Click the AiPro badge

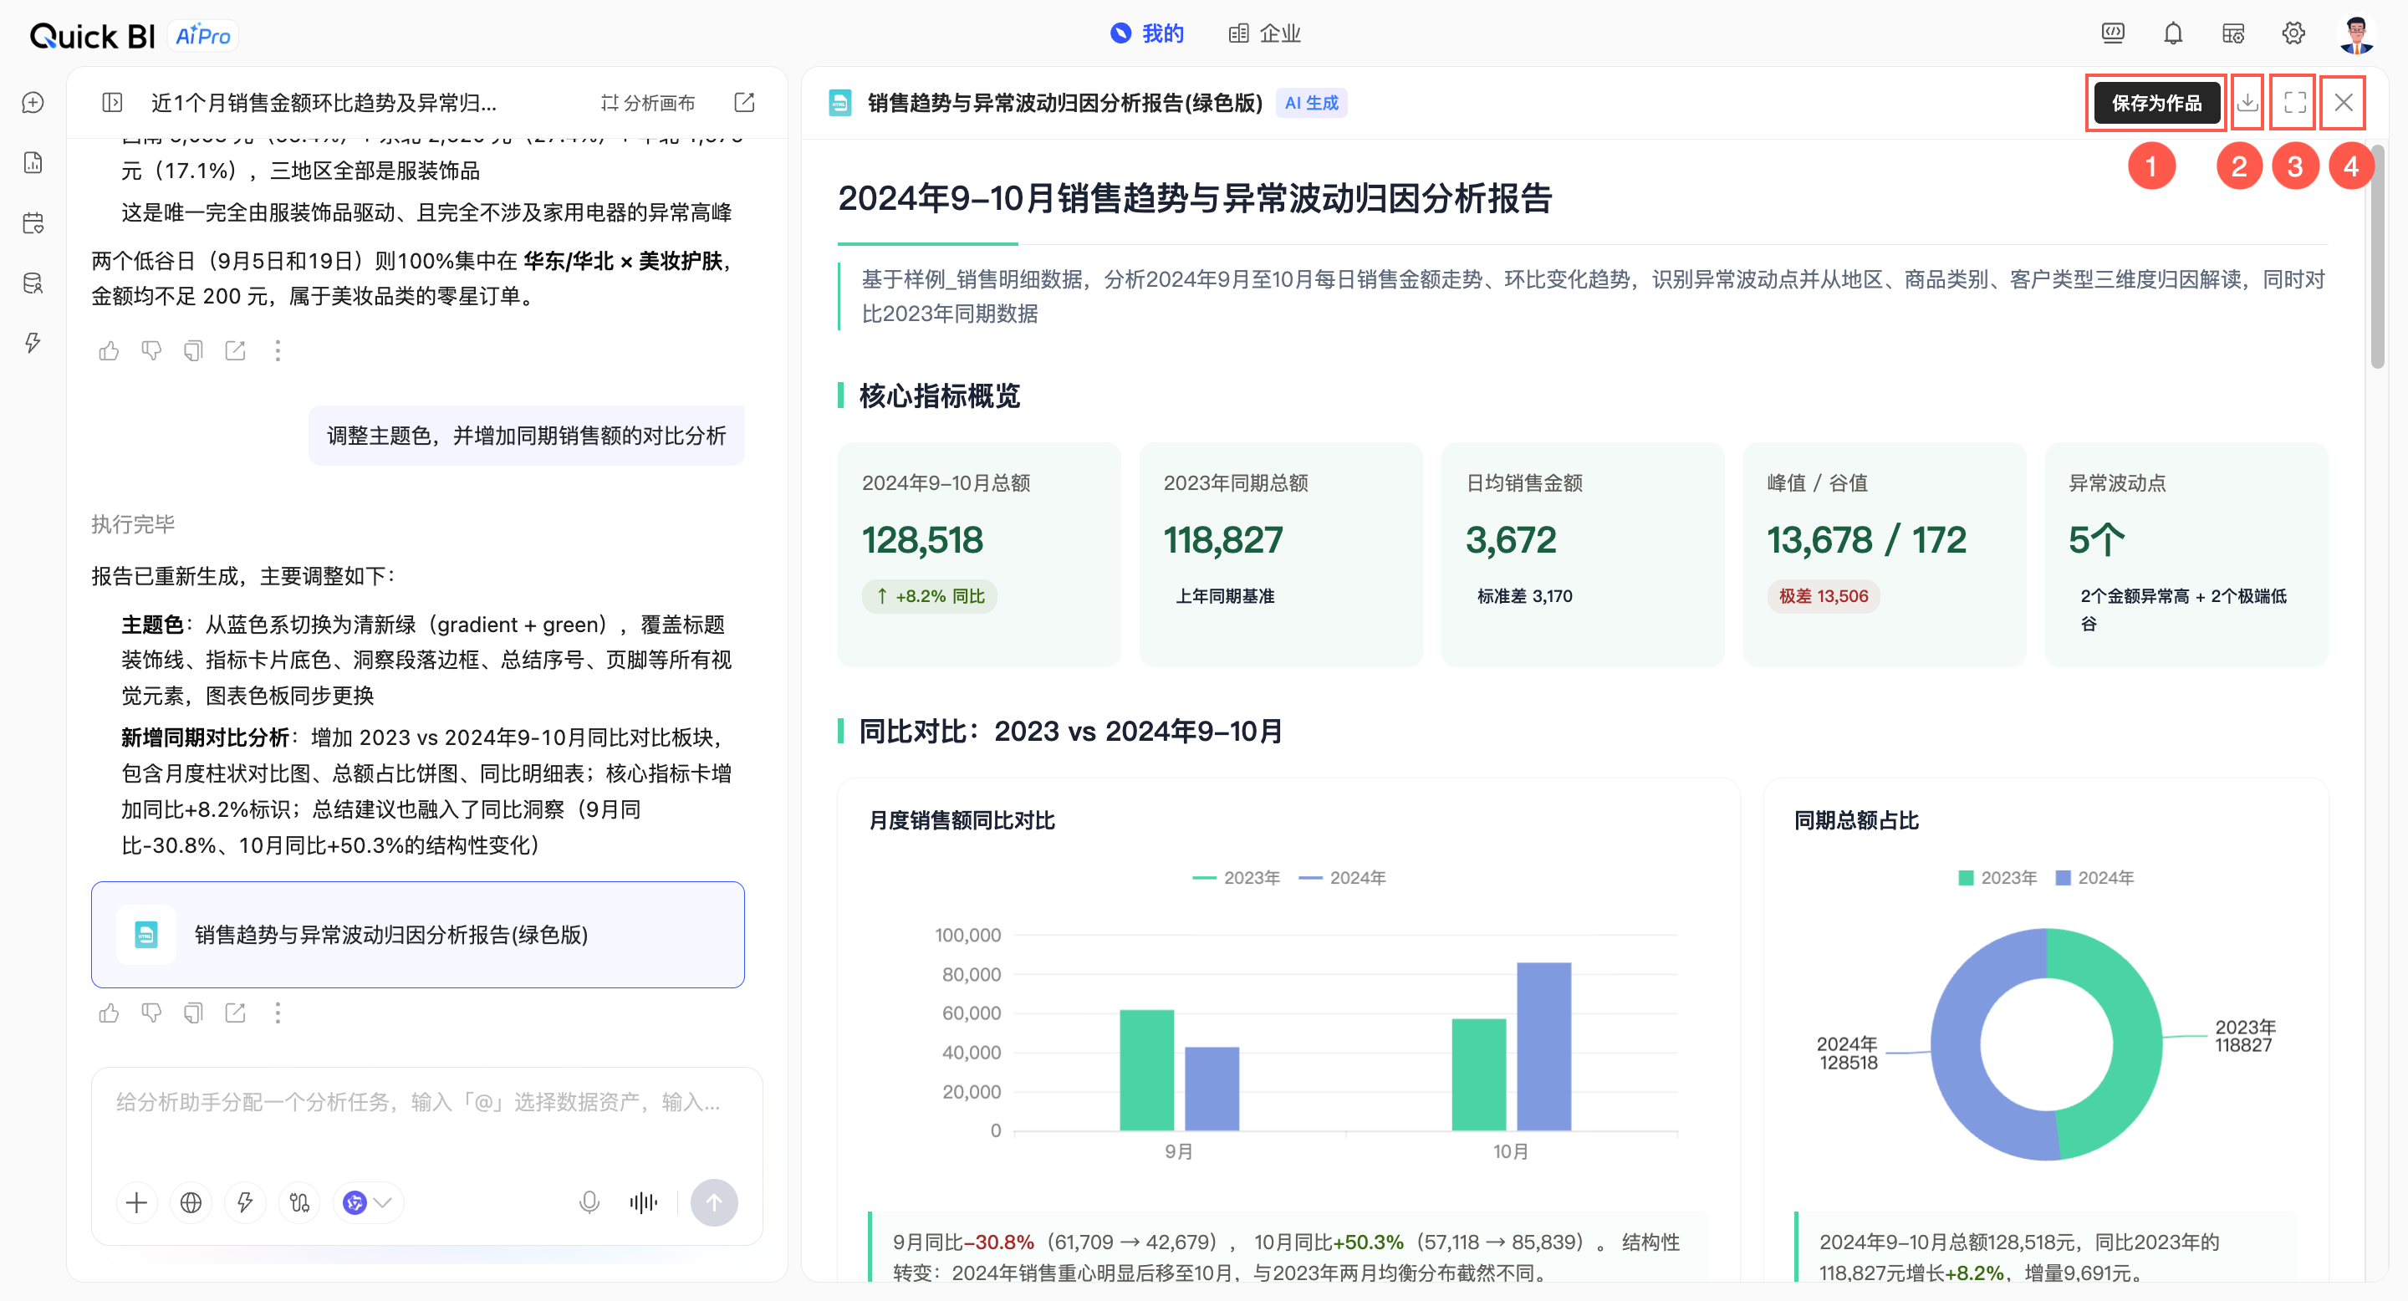point(204,35)
